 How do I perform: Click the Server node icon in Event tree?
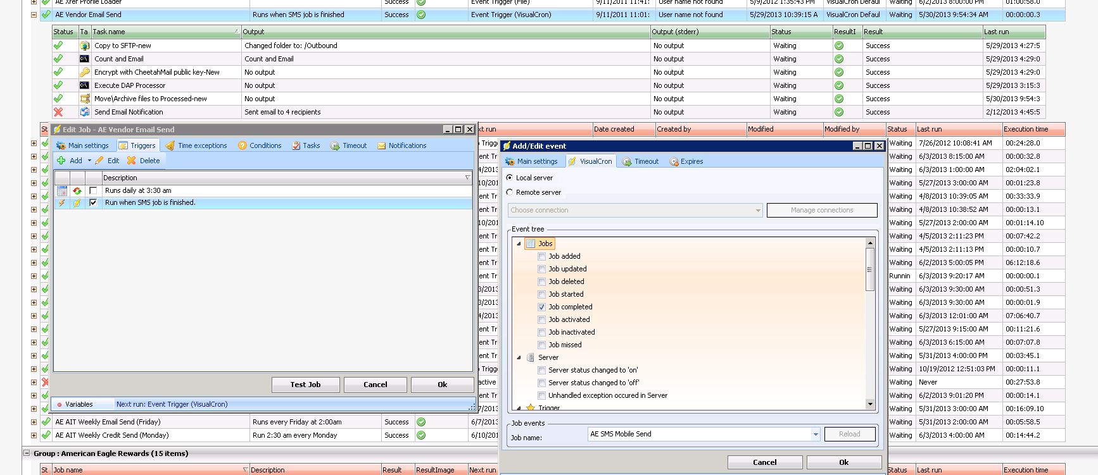point(531,357)
